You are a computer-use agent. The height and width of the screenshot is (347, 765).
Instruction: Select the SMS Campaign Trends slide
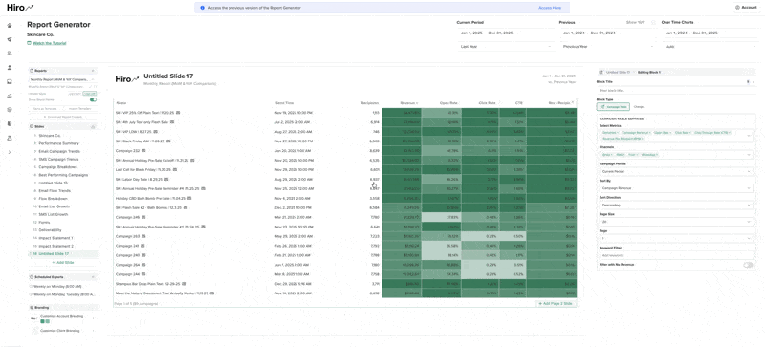(58, 159)
